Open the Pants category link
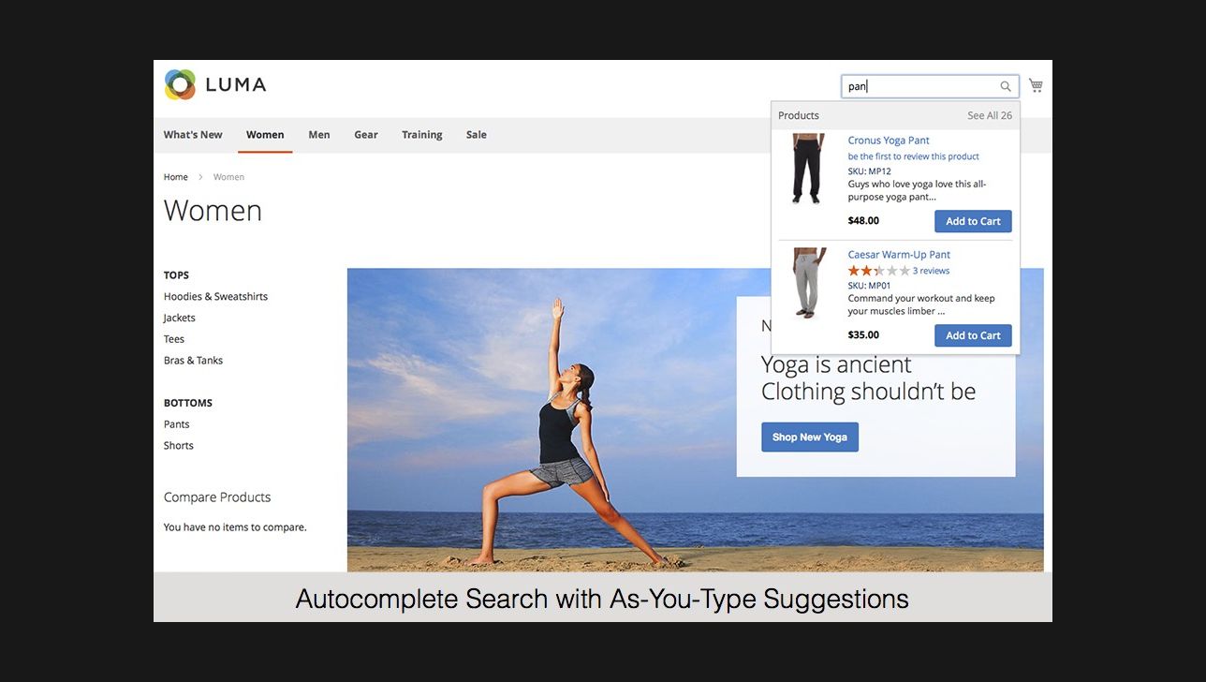 [176, 423]
